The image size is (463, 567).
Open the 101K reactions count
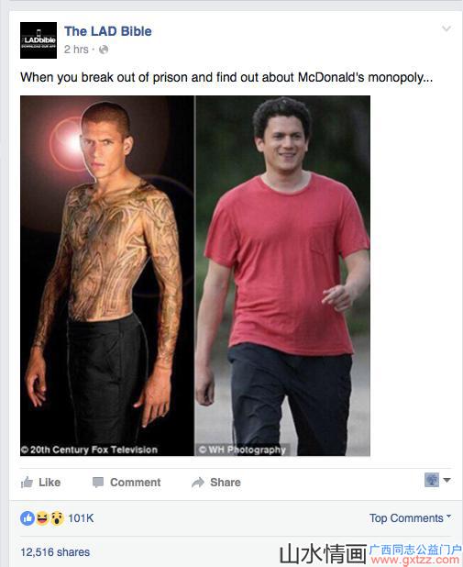tap(81, 518)
